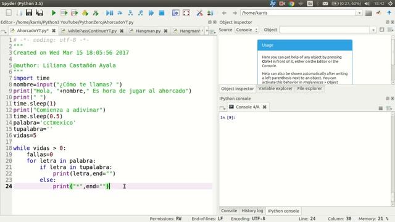The width and height of the screenshot is (395, 222).
Task: Click the 'Encoding: UTF-8' status entry
Action: point(248,219)
